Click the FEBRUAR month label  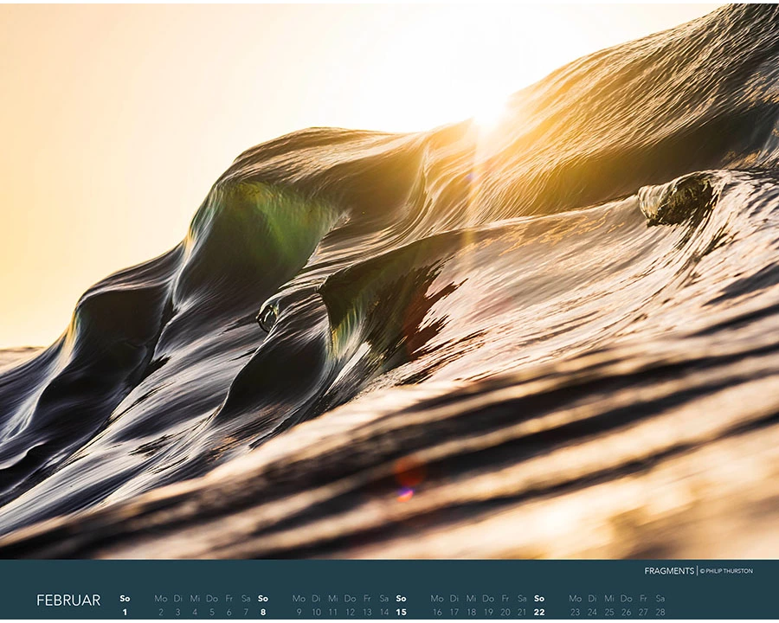click(x=68, y=601)
